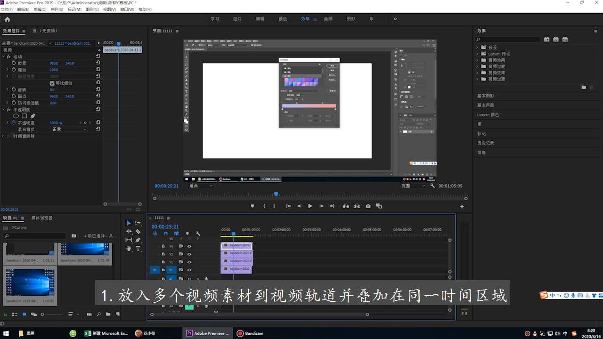The width and height of the screenshot is (603, 339).
Task: Create 4-point rectangle mask for opacity
Action: click(x=24, y=116)
